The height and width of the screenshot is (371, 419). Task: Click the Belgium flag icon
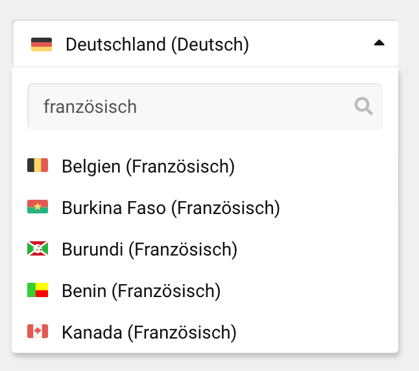point(38,165)
